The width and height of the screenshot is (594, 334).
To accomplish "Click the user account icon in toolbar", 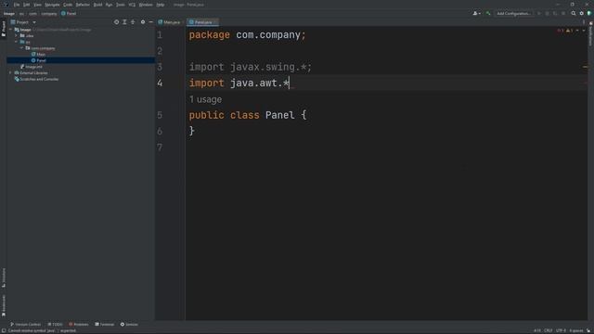I will pos(476,13).
